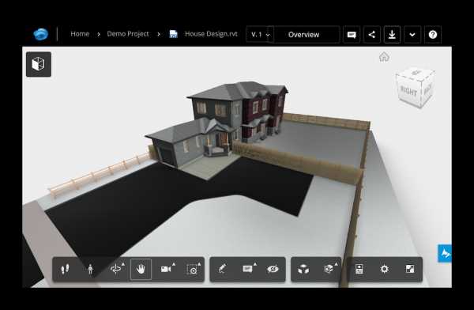
Task: Open Demo Project breadcrumb
Action: 128,34
